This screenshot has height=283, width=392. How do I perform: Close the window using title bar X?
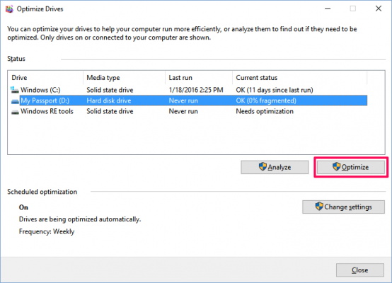point(379,8)
